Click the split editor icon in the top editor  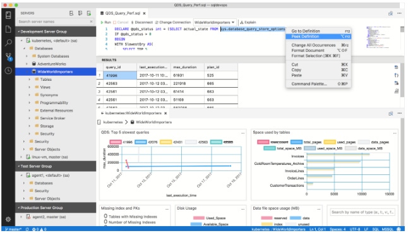point(390,13)
